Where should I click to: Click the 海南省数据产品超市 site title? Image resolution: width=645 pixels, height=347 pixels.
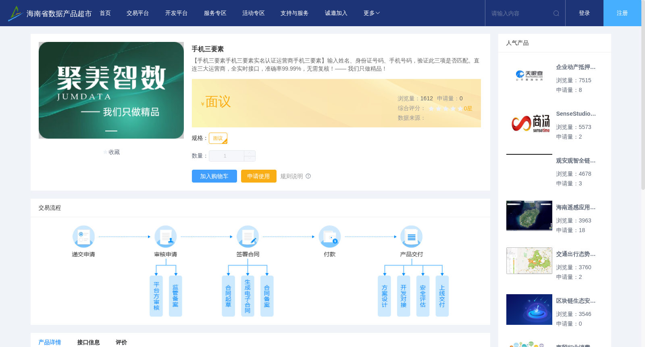click(59, 14)
